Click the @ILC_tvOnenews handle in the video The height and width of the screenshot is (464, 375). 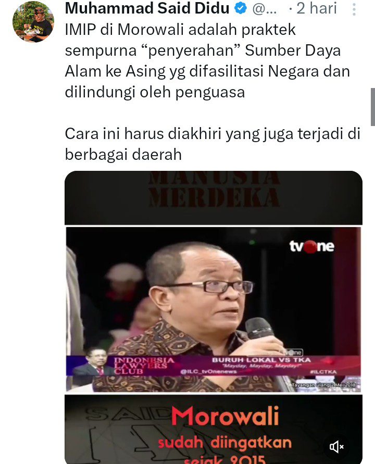(x=209, y=372)
